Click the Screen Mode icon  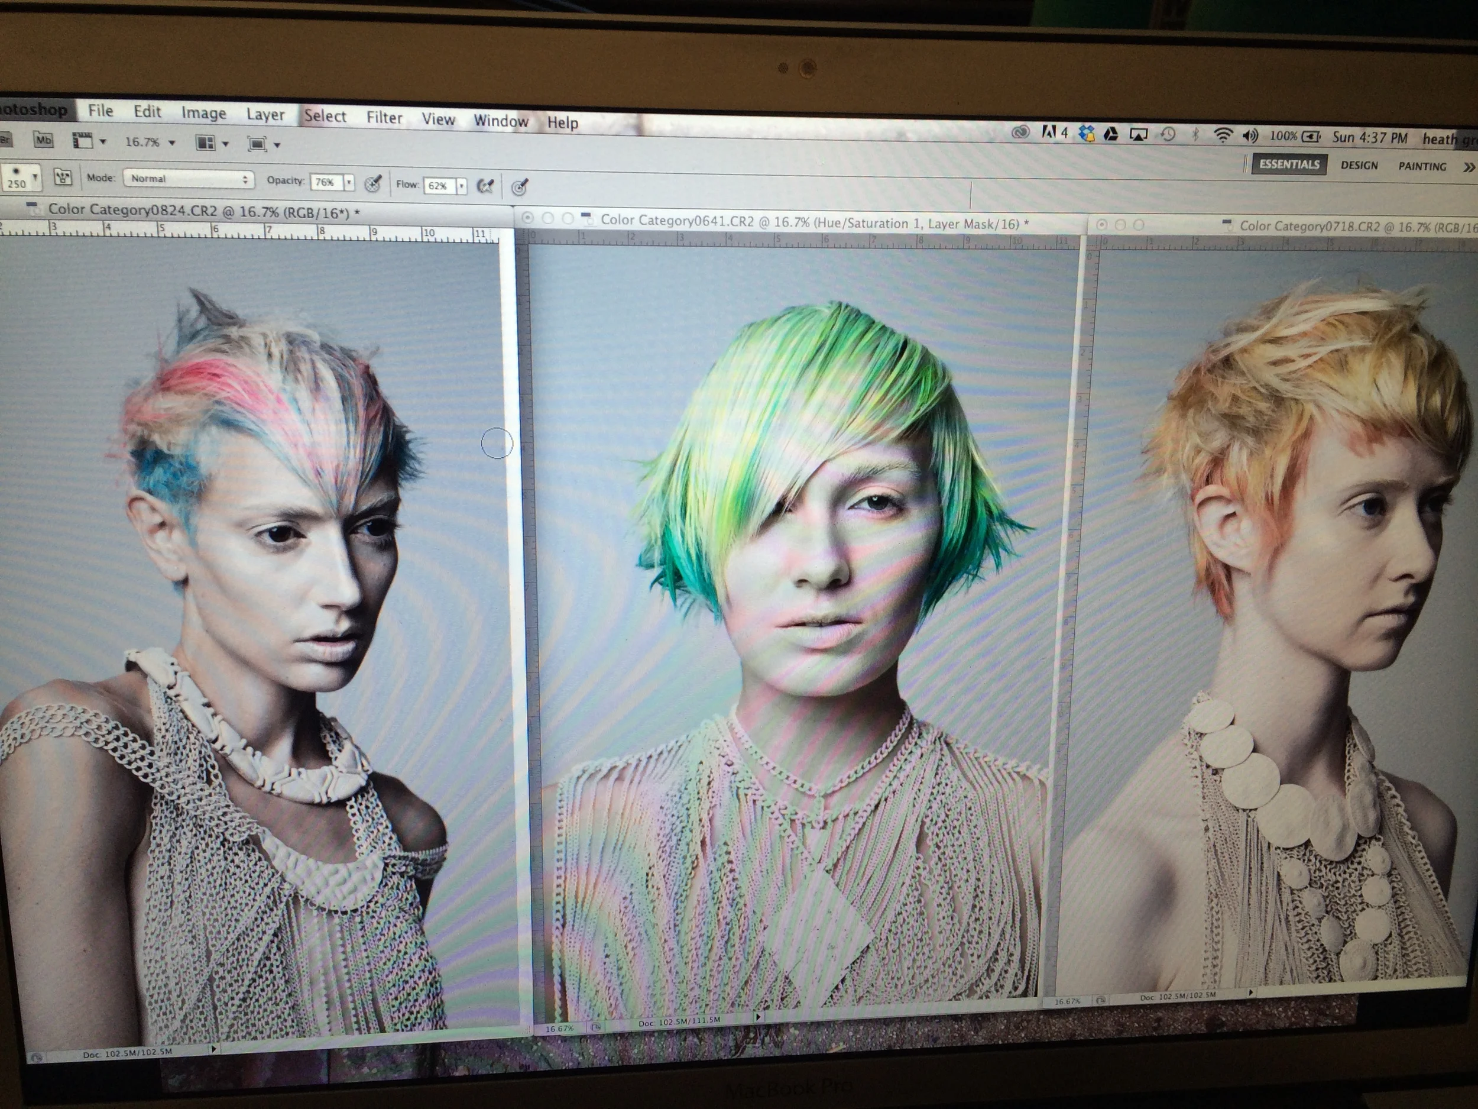coord(257,144)
